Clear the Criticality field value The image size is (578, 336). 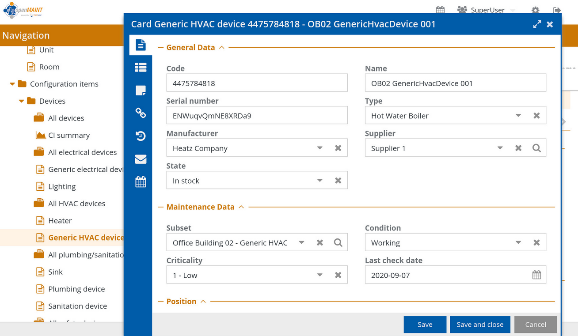point(338,275)
